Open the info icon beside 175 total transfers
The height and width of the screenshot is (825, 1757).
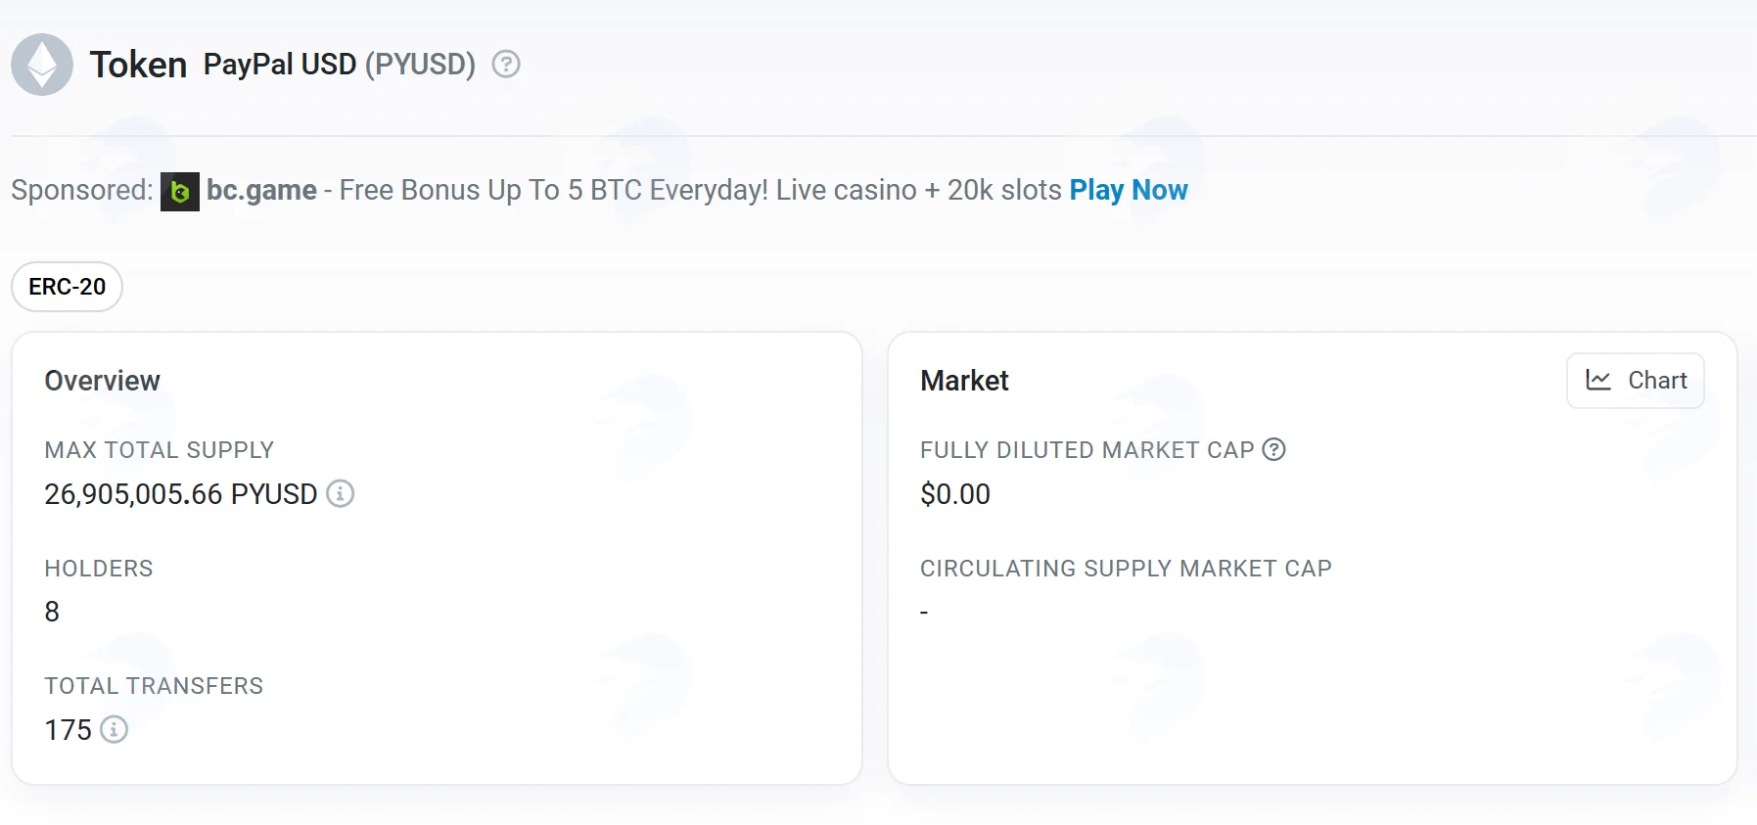click(114, 729)
